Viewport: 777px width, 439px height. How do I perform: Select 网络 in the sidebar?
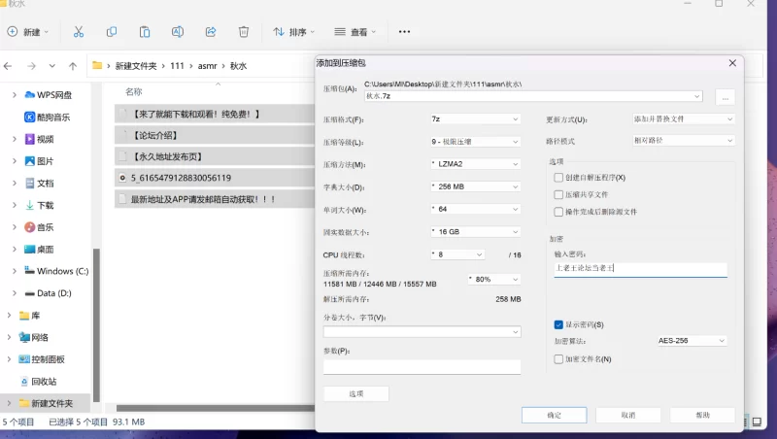click(x=34, y=337)
